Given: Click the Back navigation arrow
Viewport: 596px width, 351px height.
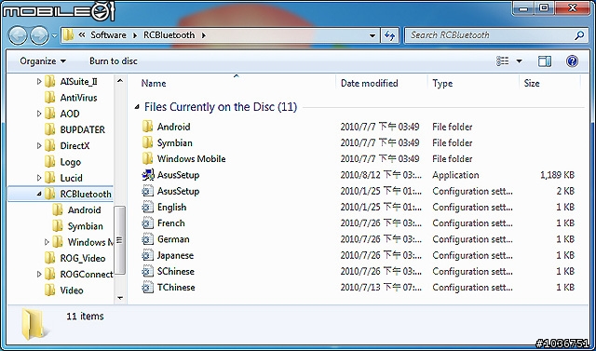Looking at the screenshot, I should (x=18, y=35).
